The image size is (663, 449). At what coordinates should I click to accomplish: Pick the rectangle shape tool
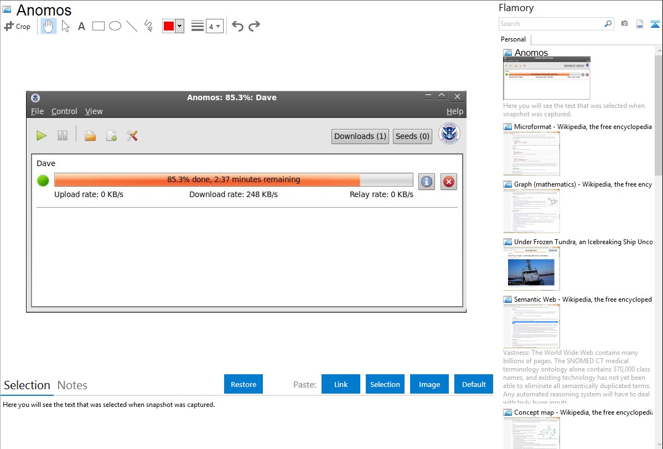99,26
